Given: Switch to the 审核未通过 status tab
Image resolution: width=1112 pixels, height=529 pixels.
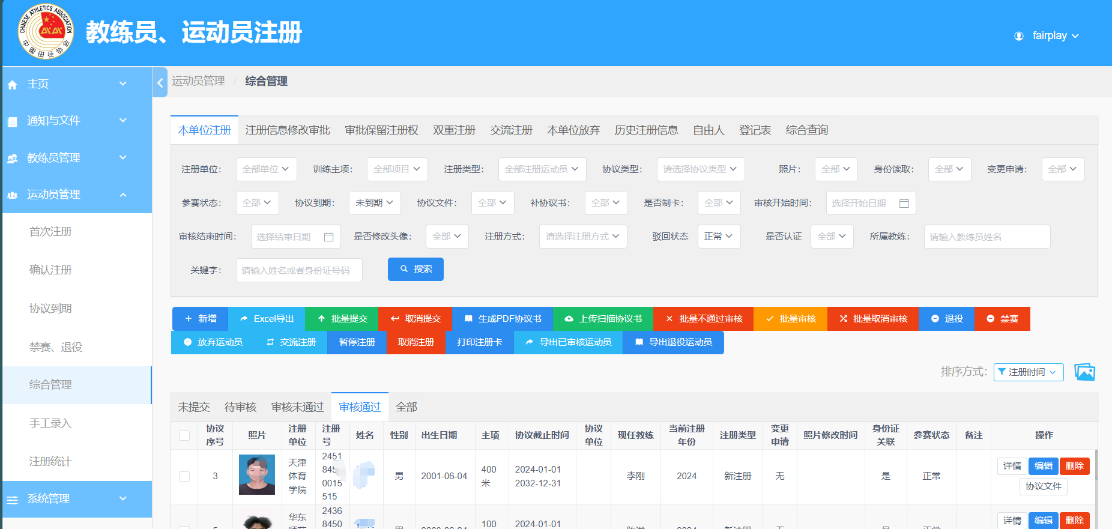Looking at the screenshot, I should point(297,407).
